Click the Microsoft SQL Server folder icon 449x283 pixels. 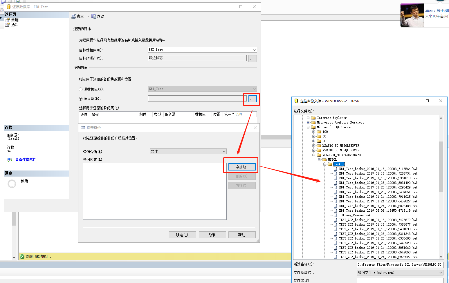pos(313,127)
